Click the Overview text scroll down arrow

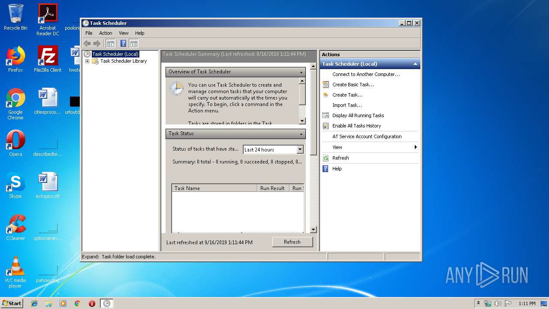(x=302, y=121)
